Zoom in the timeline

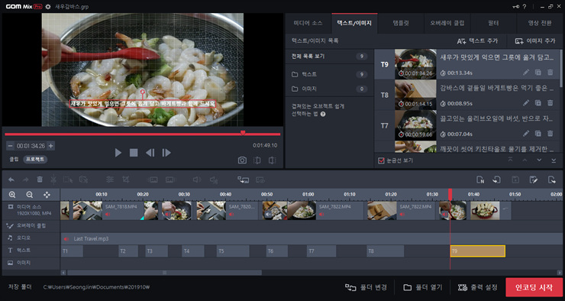[x=12, y=195]
